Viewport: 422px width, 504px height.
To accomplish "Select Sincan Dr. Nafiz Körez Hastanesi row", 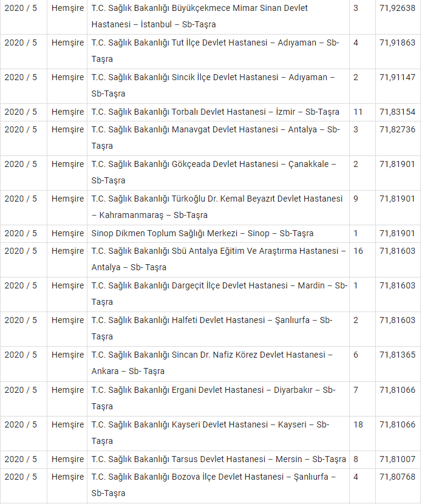I will click(212, 363).
